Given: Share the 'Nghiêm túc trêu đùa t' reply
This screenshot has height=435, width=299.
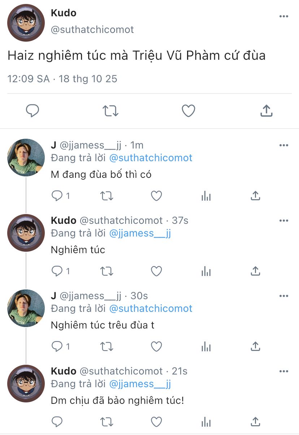Looking at the screenshot, I should point(255,347).
